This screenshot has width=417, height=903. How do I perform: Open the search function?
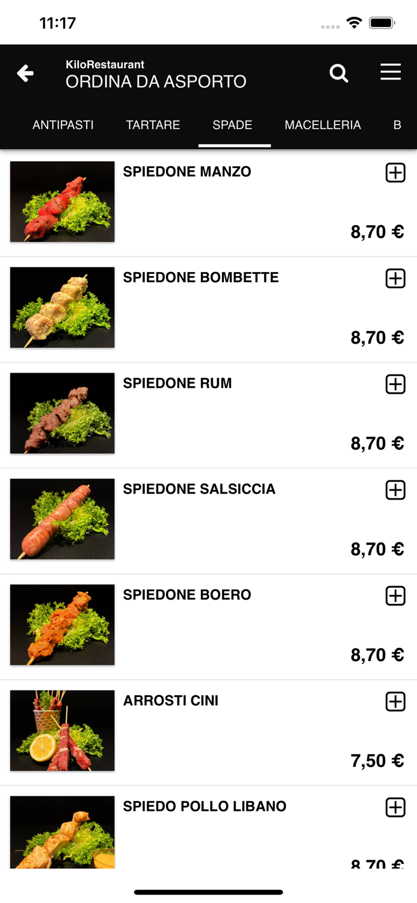click(x=339, y=73)
